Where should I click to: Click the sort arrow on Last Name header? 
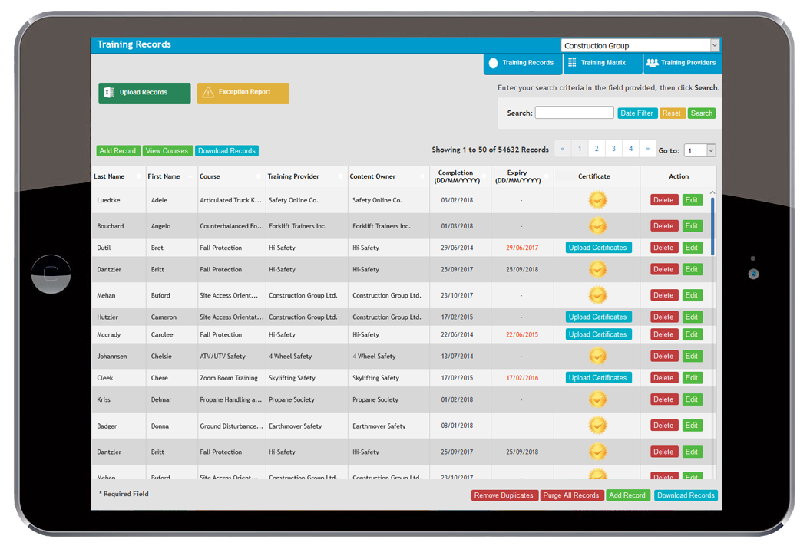(138, 176)
